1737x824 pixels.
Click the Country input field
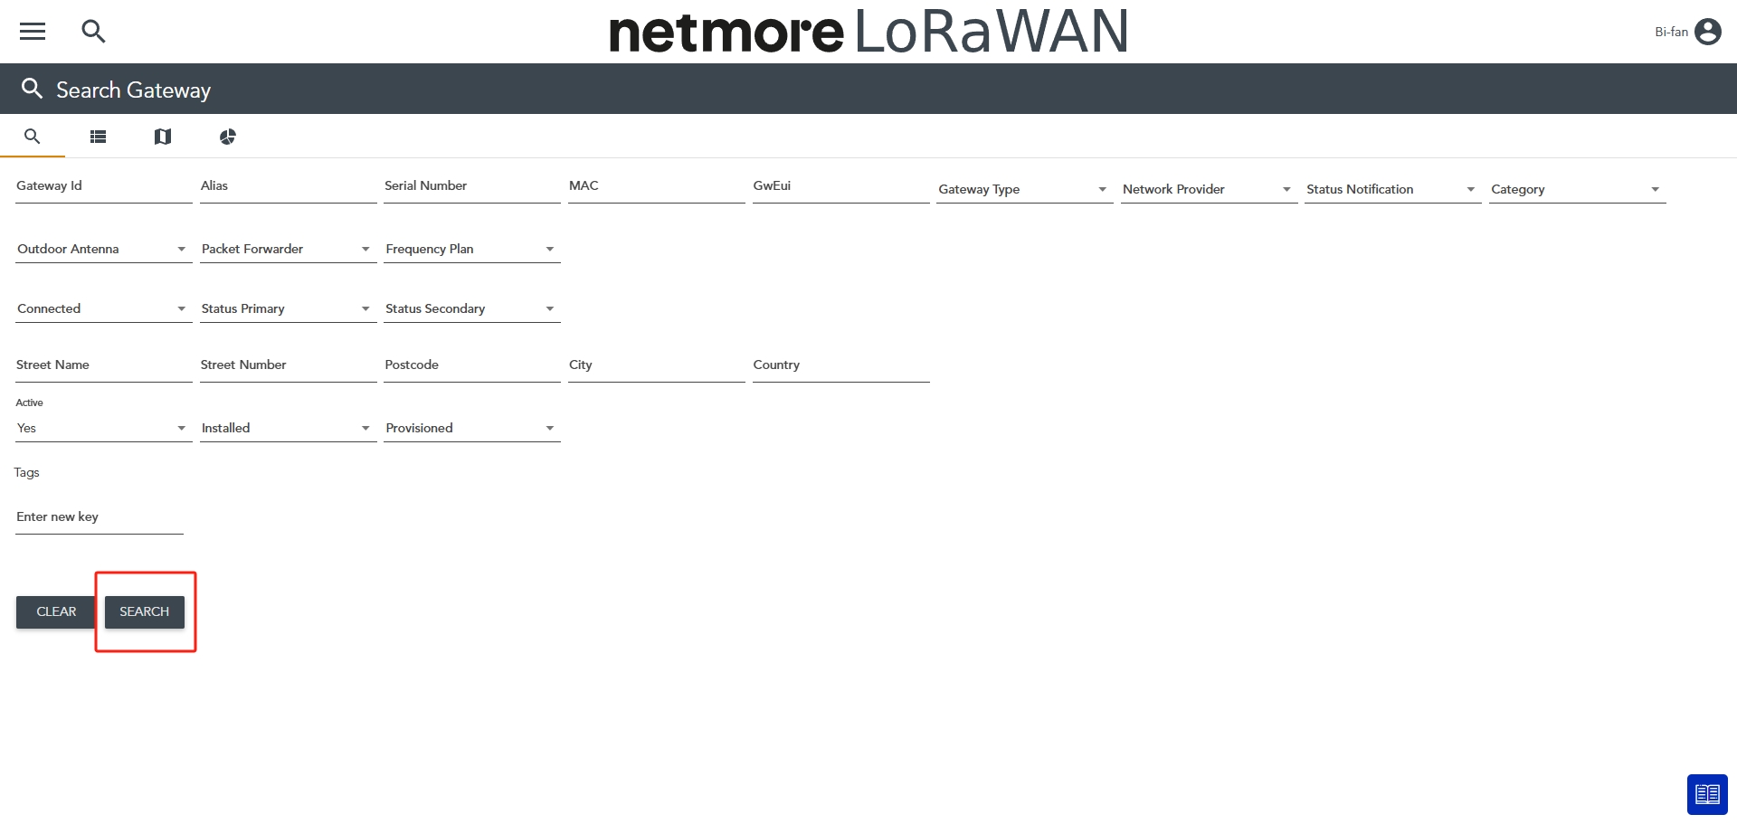(x=841, y=365)
